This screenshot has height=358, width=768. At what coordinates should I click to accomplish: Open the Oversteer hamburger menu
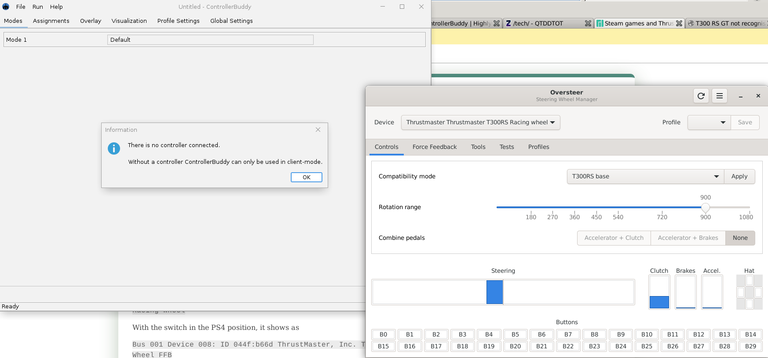tap(720, 96)
